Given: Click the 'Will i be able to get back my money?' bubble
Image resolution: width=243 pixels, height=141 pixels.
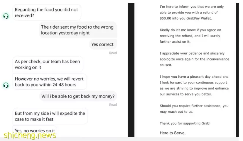Looking at the screenshot, I should tap(78, 96).
